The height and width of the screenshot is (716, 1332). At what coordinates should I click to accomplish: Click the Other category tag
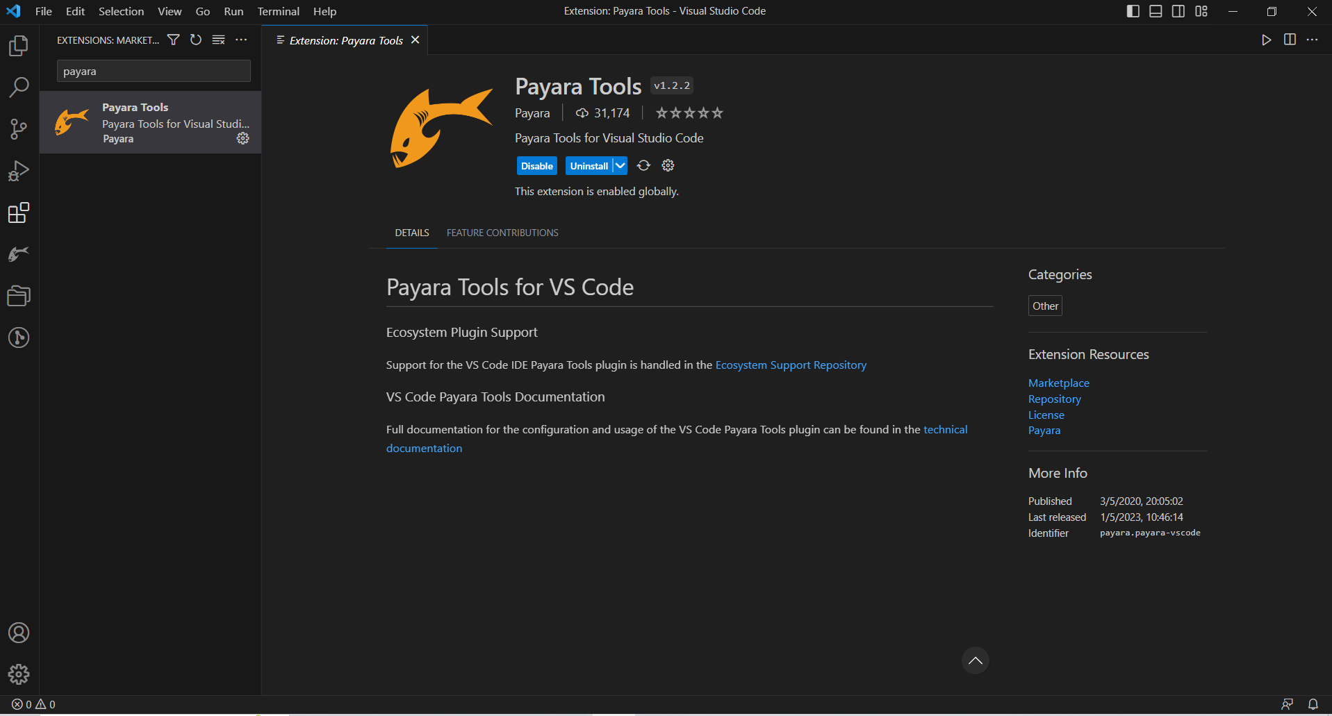point(1044,306)
